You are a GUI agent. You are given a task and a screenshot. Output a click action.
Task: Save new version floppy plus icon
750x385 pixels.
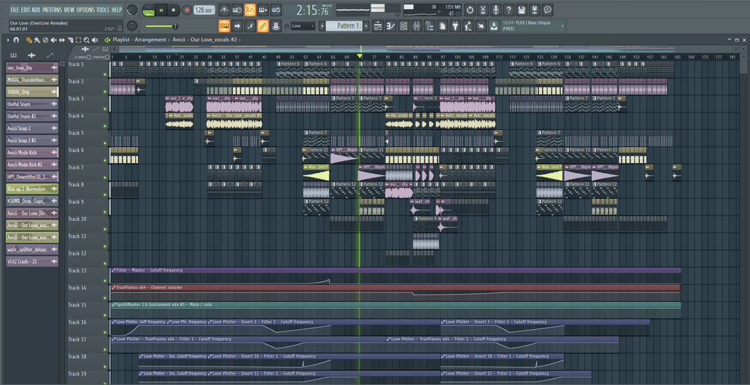click(x=535, y=10)
